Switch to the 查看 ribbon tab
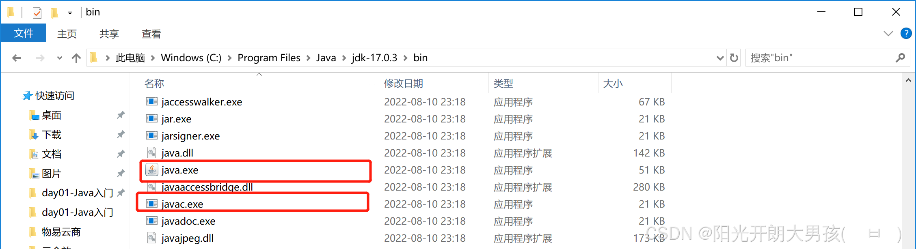 coord(151,34)
